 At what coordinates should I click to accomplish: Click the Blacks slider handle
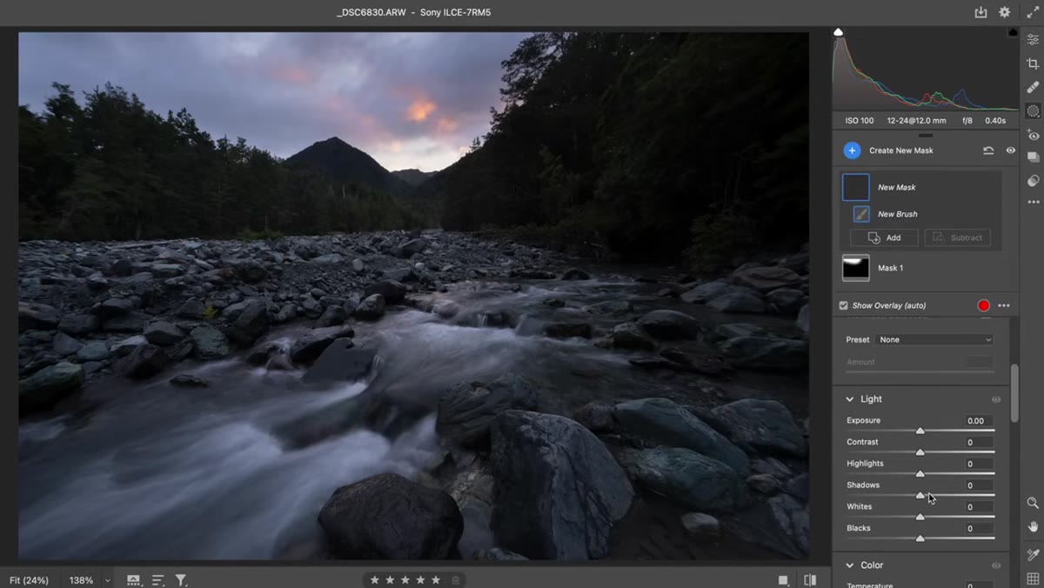(920, 538)
